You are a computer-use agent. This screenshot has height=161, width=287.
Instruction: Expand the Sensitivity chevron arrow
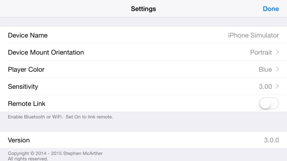[277, 87]
